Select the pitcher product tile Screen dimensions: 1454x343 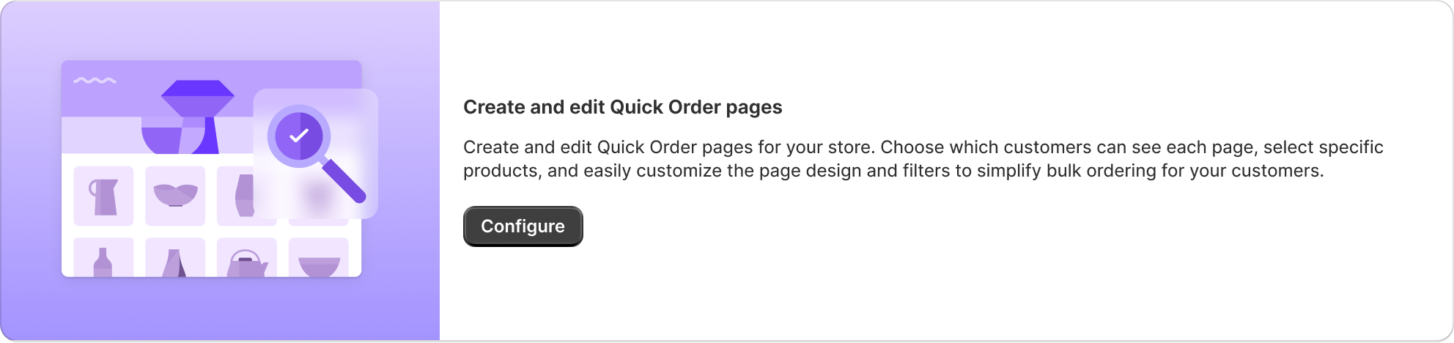tap(103, 196)
